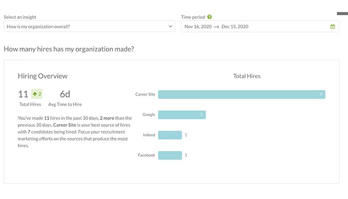Click the Dec 15, 2020 end date
This screenshot has width=348, height=199.
coord(235,26)
